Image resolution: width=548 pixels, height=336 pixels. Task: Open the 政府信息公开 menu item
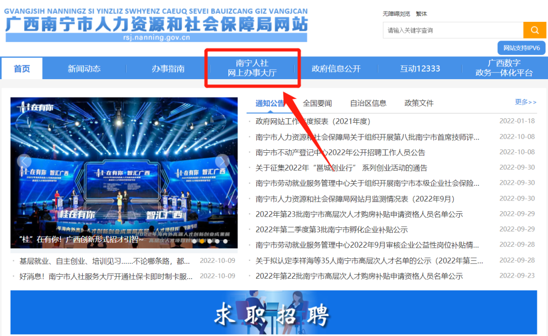pos(336,69)
